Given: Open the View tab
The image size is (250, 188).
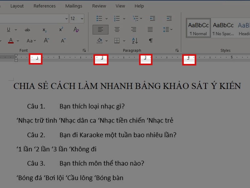Looking at the screenshot, I should [x=120, y=6].
